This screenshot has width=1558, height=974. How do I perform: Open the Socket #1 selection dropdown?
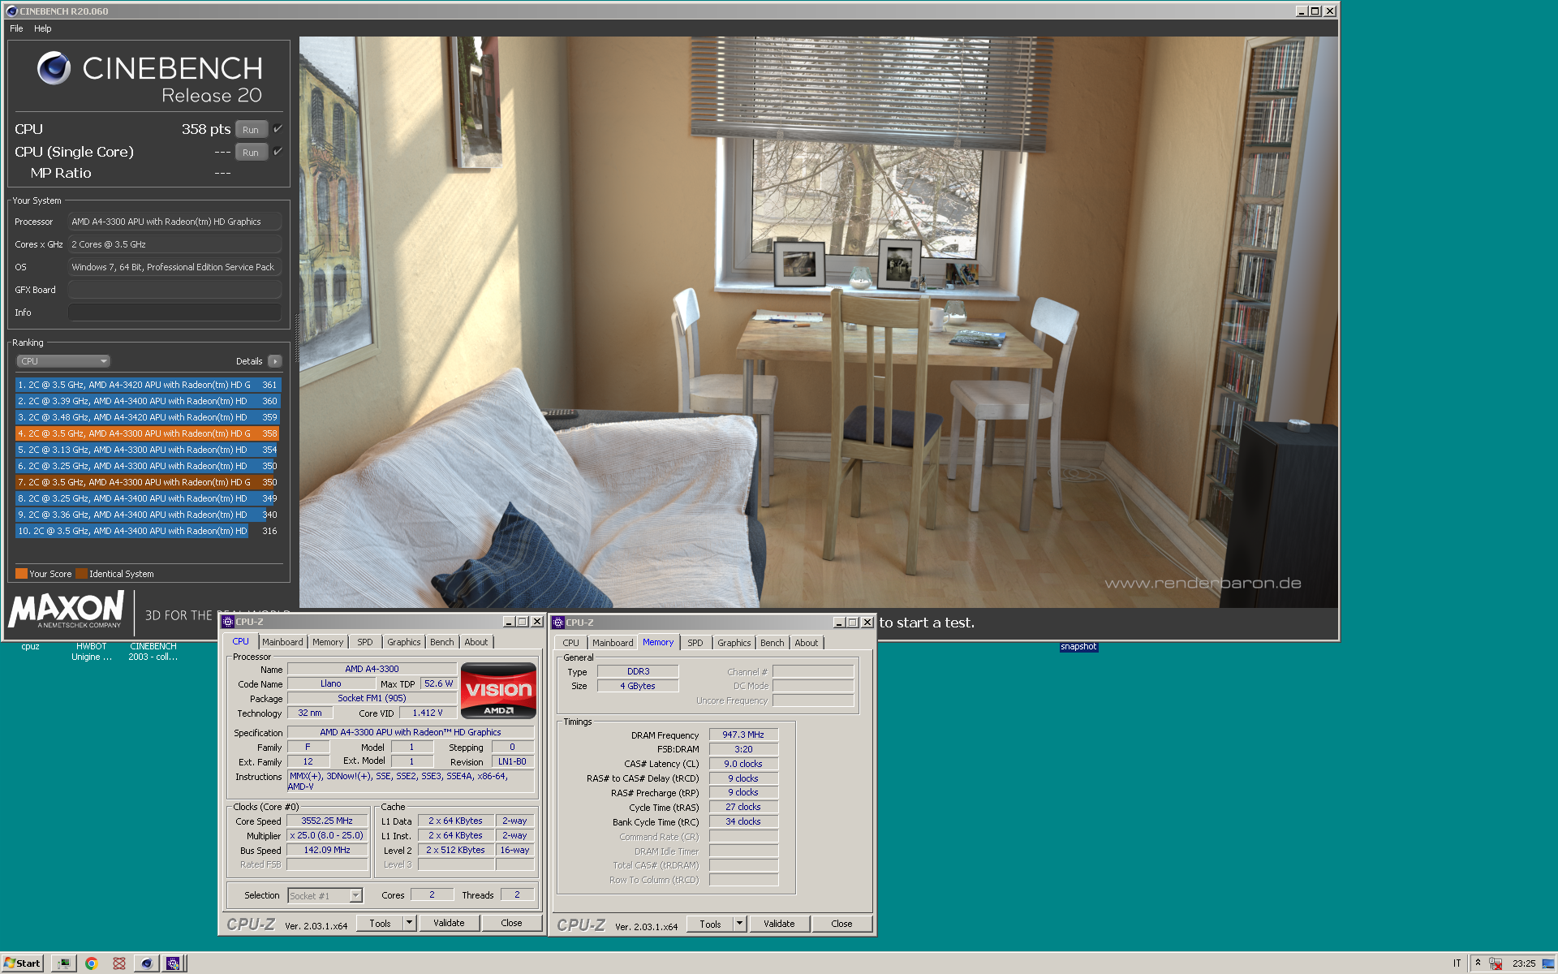coord(355,895)
